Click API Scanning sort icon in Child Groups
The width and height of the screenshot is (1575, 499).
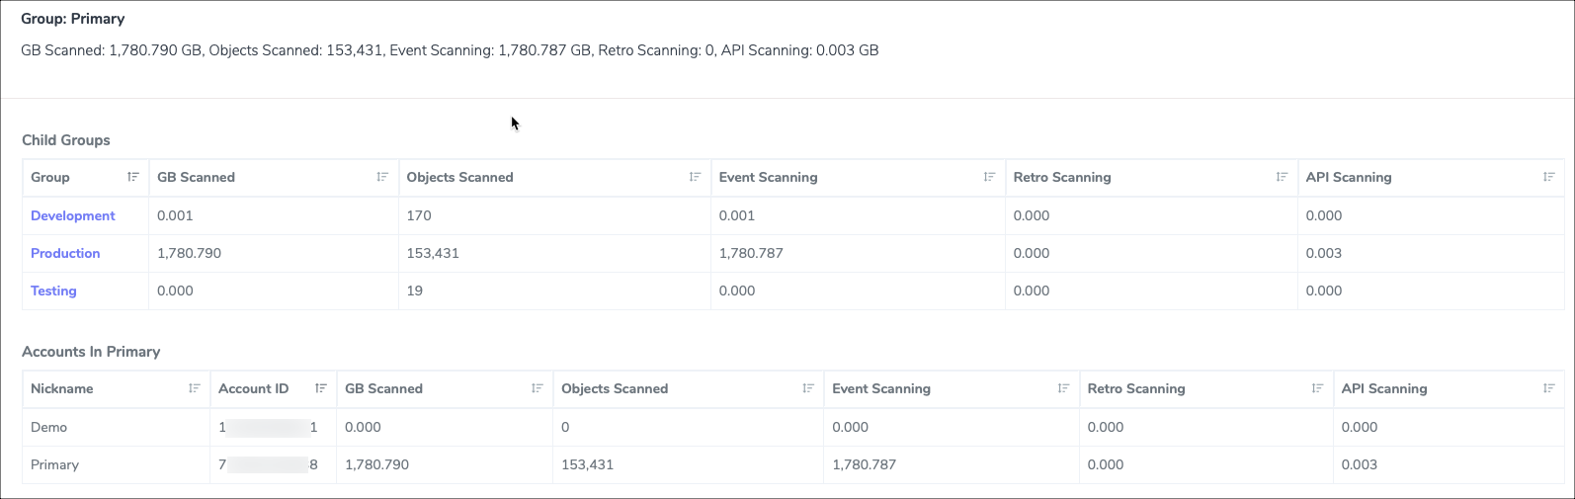click(1548, 177)
